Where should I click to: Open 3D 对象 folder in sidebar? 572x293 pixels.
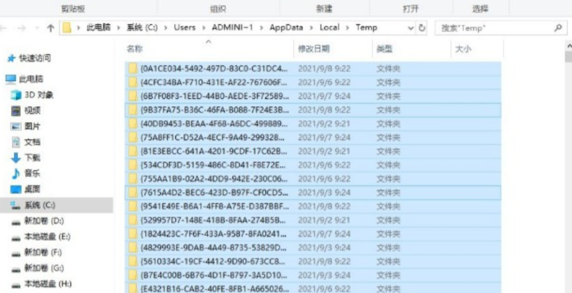[39, 95]
